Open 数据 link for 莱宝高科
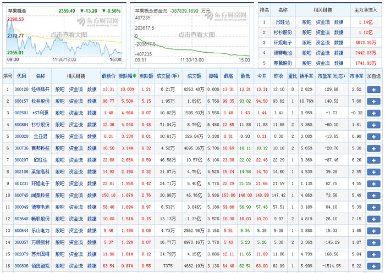This screenshot has height=273, width=385. (x=92, y=172)
